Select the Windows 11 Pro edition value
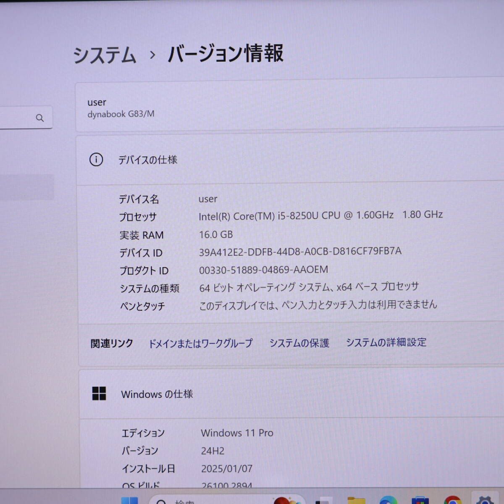Image resolution: width=504 pixels, height=504 pixels. tap(237, 433)
